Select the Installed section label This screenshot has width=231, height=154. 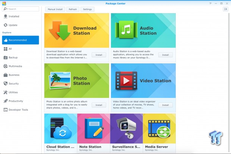coord(14,16)
